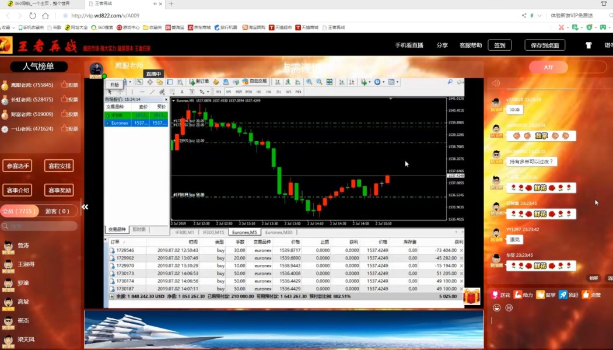Viewport: 613px width, 350px height.
Task: Switch to the 游客 (0) visitors list
Action: point(57,211)
